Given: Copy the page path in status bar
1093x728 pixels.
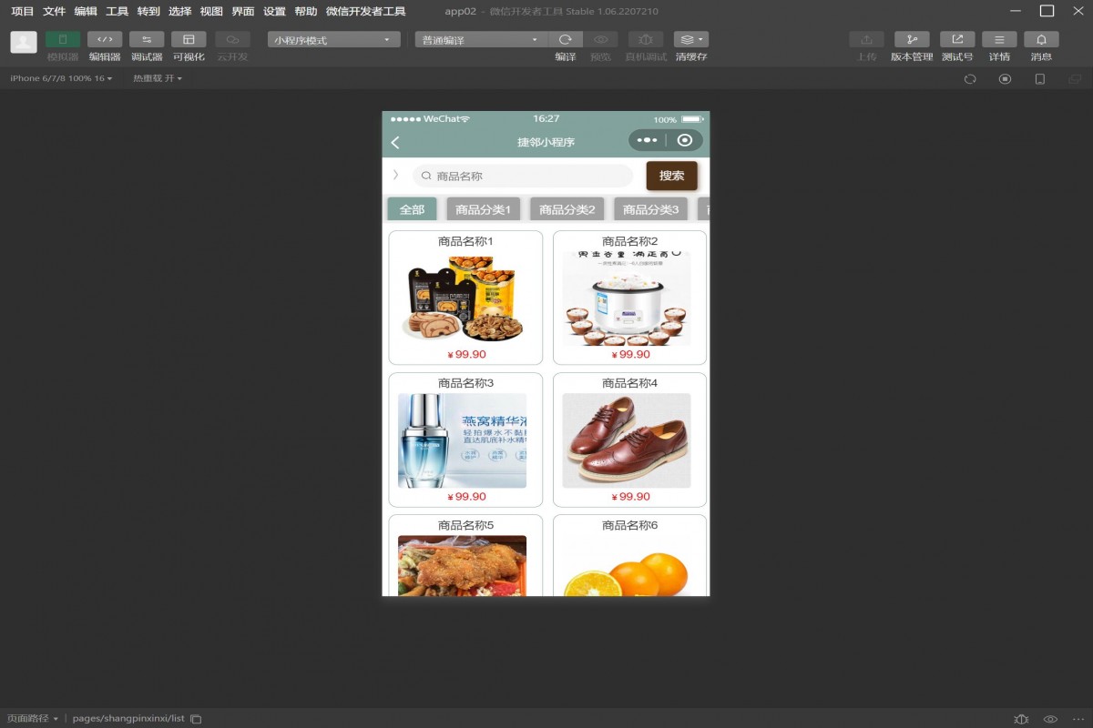Looking at the screenshot, I should coord(196,719).
